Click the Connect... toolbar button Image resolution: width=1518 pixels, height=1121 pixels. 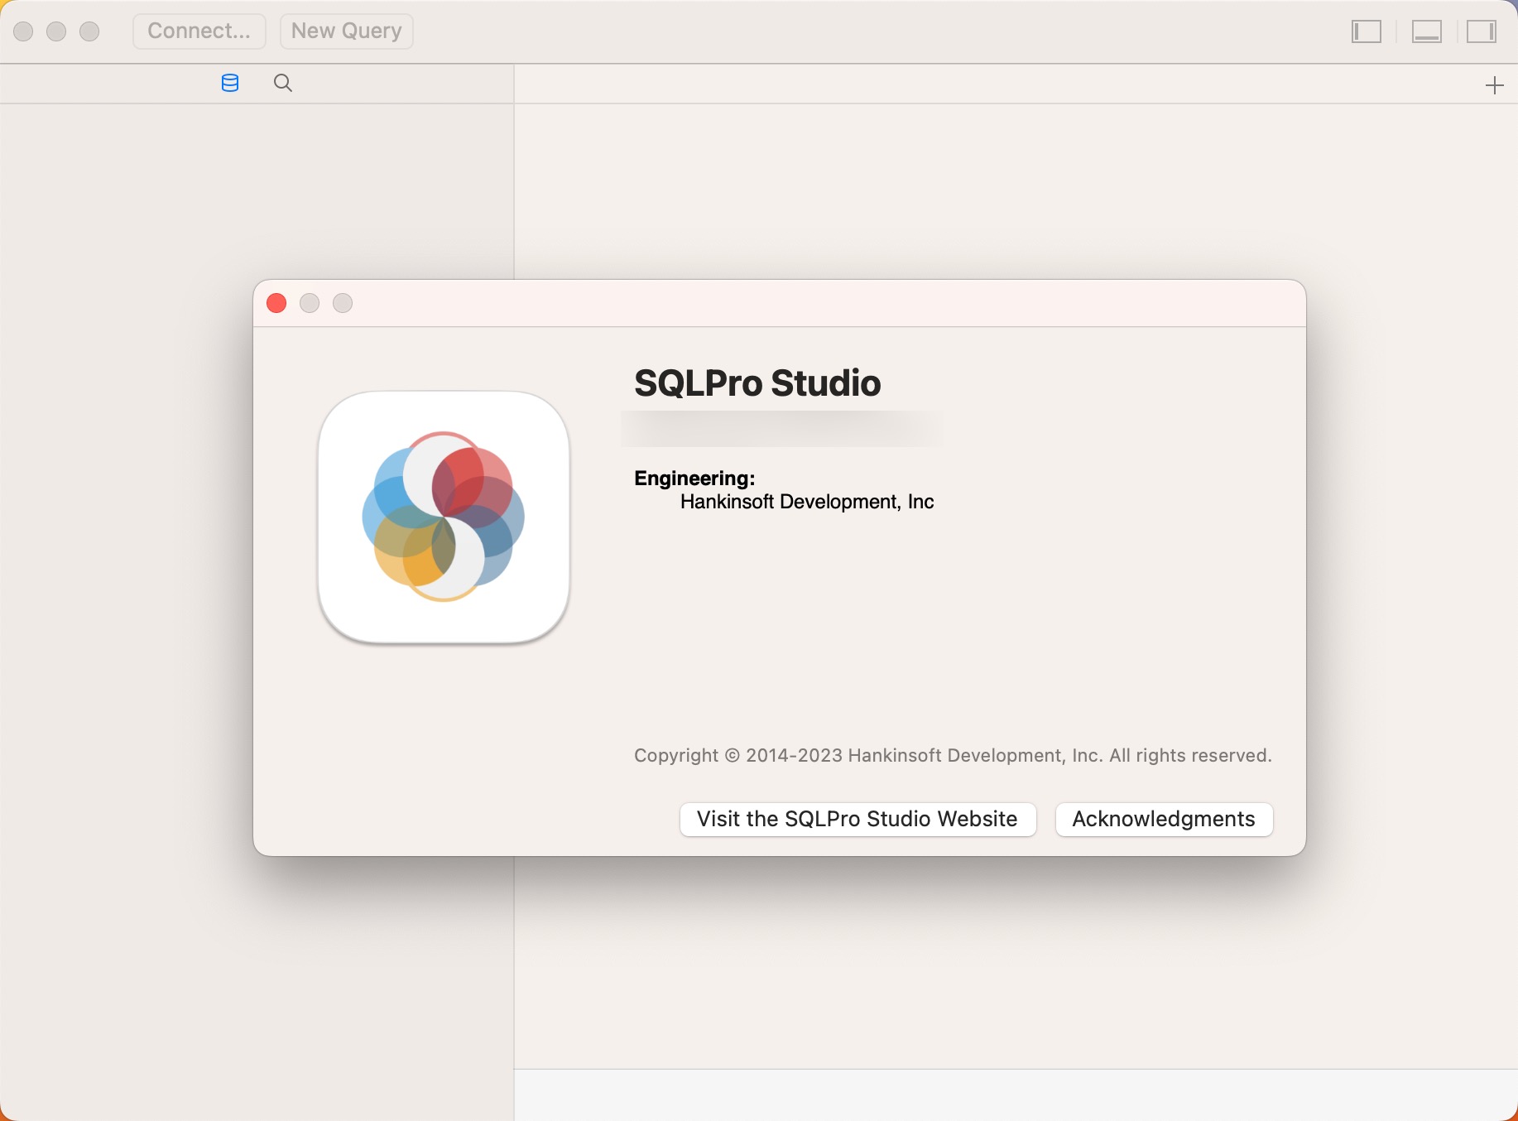click(x=199, y=31)
